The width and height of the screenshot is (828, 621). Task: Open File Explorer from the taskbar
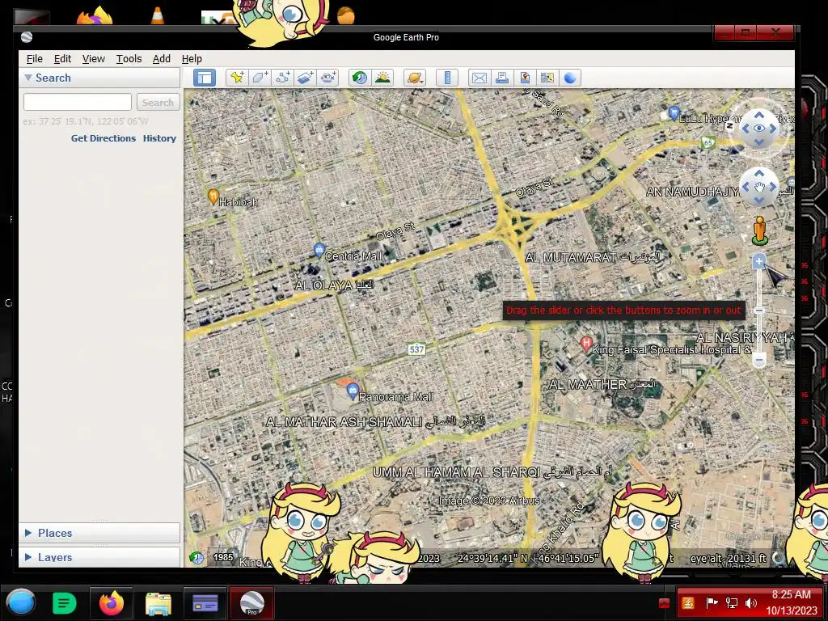point(158,603)
